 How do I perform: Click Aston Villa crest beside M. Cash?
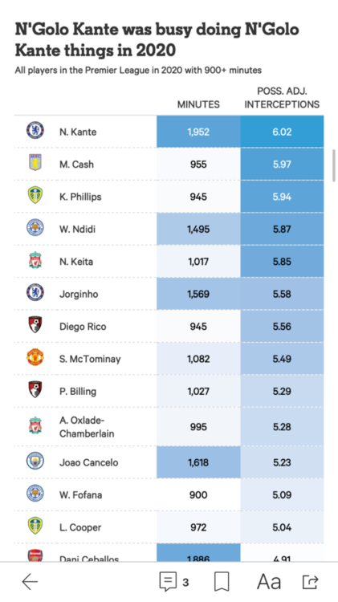click(35, 163)
